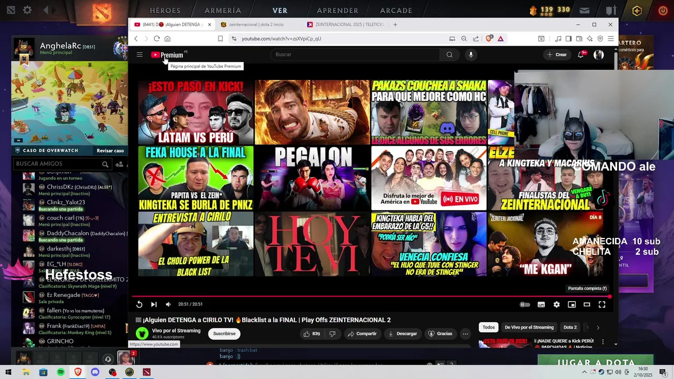Open the video's more actions ellipsis

(x=465, y=334)
